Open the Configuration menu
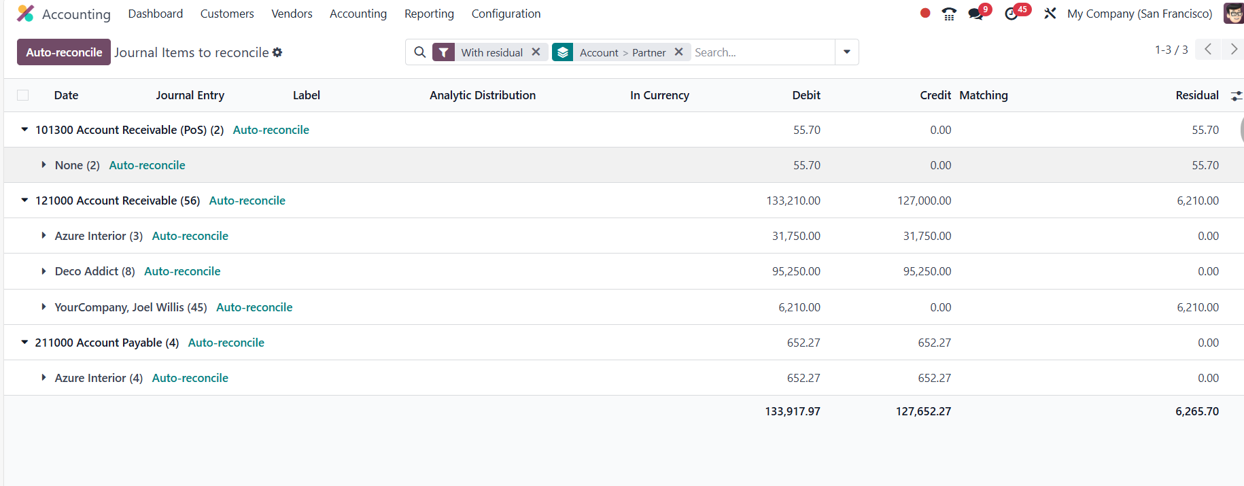 [x=506, y=14]
